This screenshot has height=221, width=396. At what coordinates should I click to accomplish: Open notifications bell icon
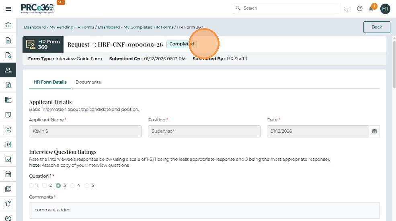click(371, 9)
